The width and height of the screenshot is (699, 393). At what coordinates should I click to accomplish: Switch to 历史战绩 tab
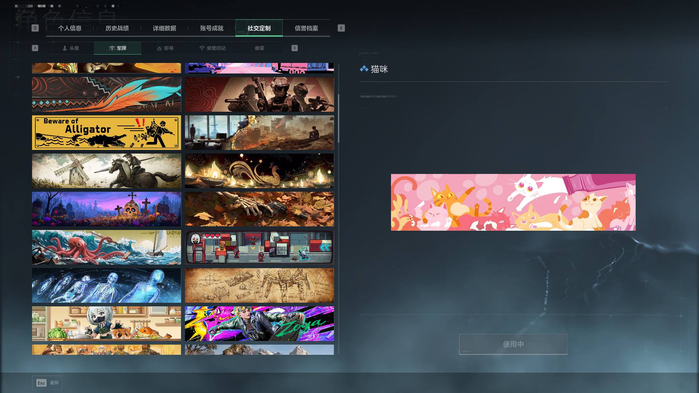(117, 28)
